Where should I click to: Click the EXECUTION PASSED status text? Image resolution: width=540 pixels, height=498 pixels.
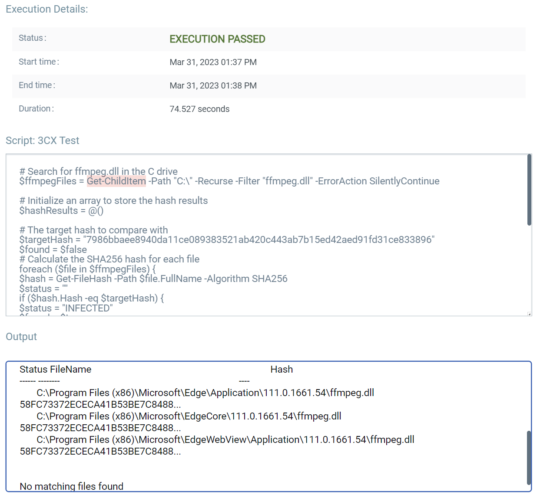point(217,39)
